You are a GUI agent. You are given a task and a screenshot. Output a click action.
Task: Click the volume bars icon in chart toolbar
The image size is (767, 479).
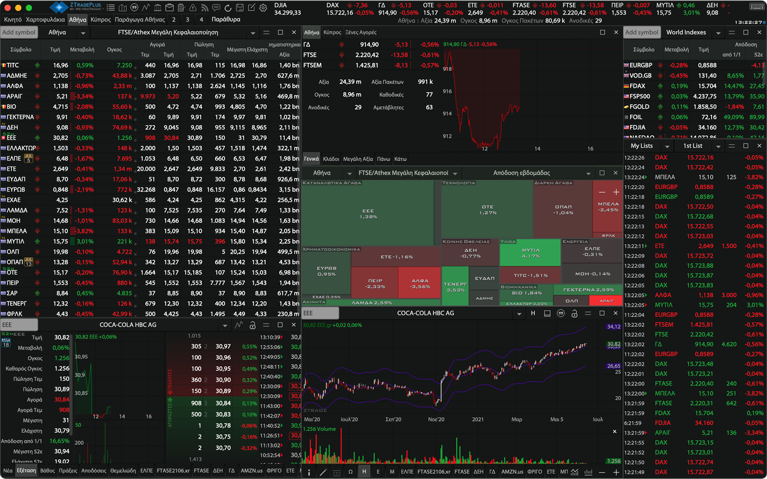click(x=588, y=472)
